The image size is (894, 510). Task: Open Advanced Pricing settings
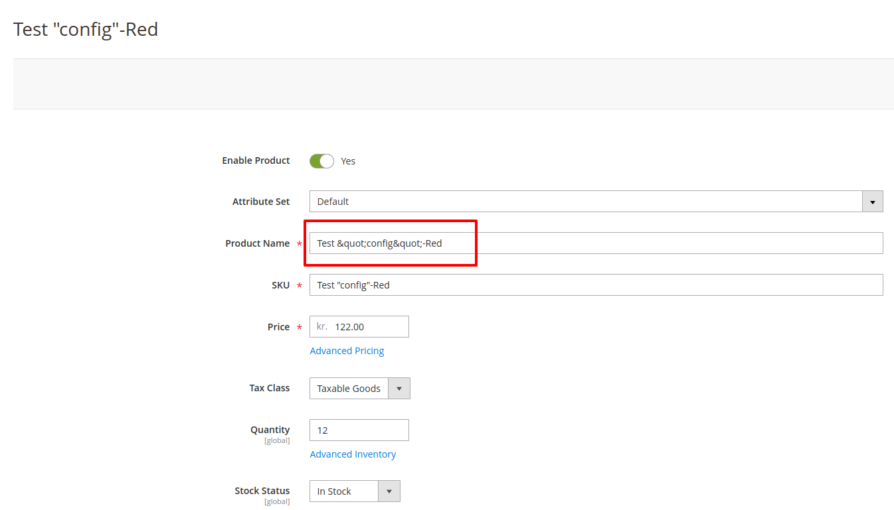[347, 350]
